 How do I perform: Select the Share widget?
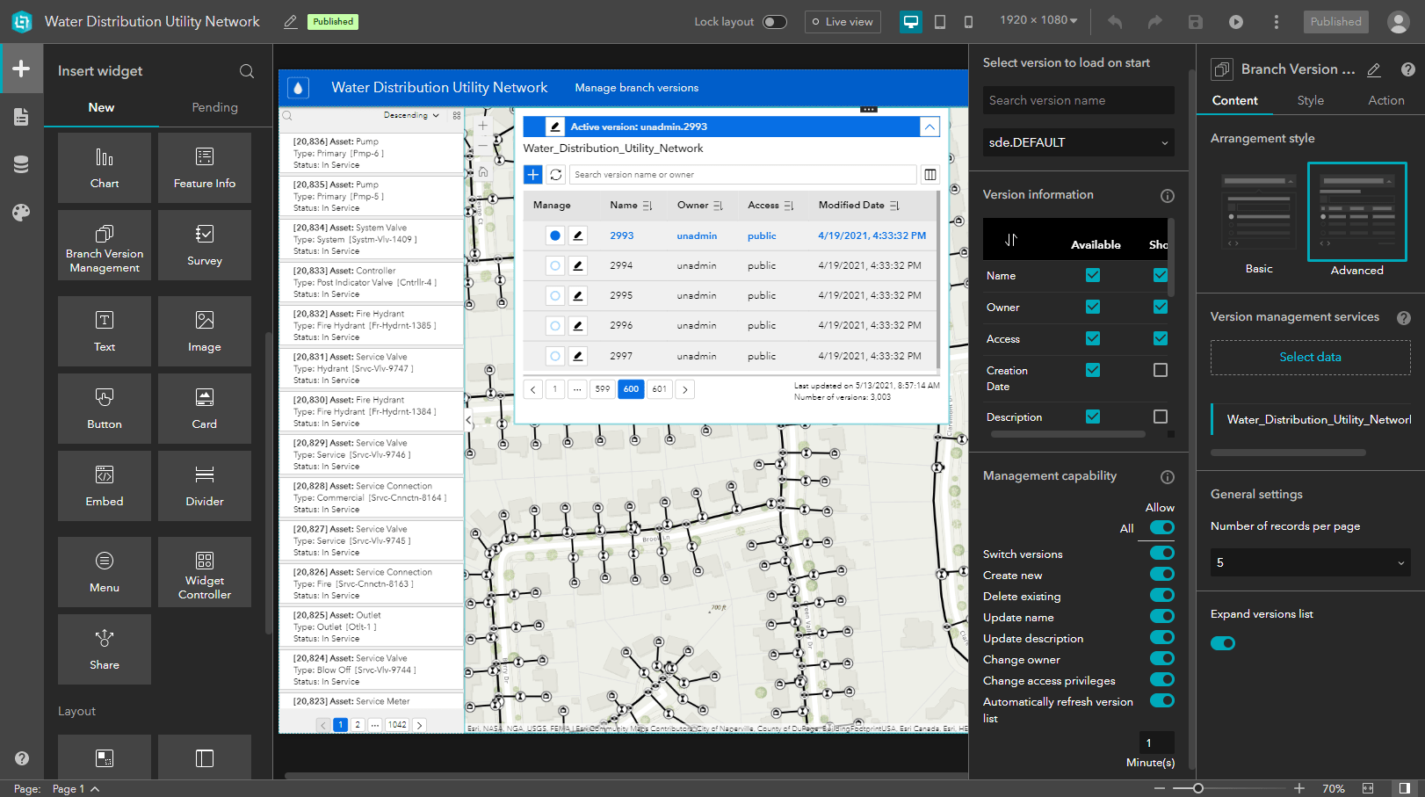pyautogui.click(x=105, y=648)
